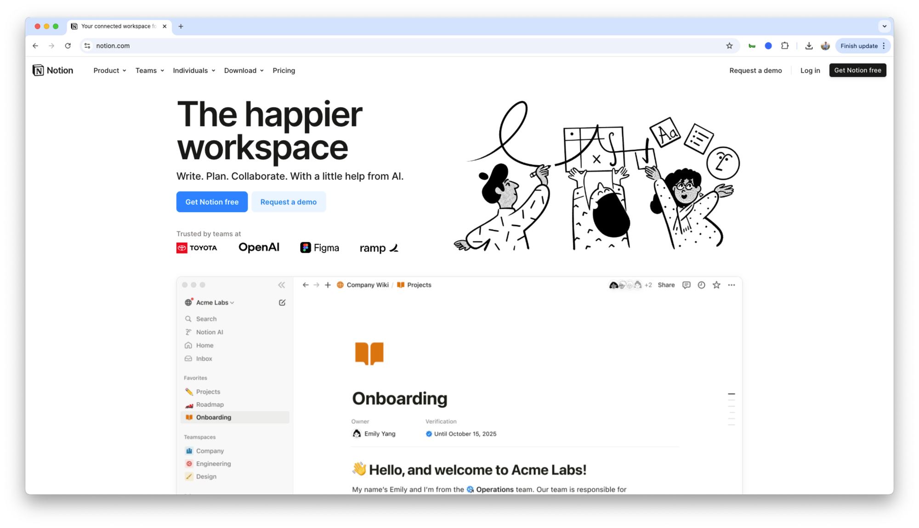This screenshot has width=919, height=528.
Task: Click the Company Wiki breadcrumb
Action: pyautogui.click(x=363, y=285)
